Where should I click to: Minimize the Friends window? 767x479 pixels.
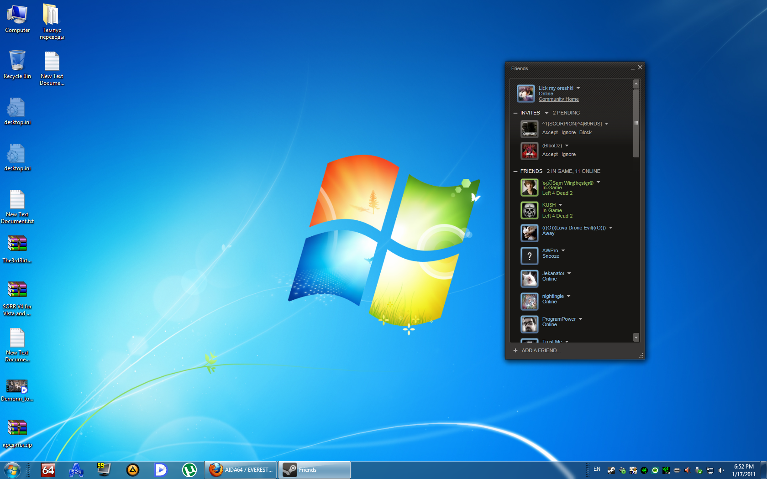pos(633,68)
